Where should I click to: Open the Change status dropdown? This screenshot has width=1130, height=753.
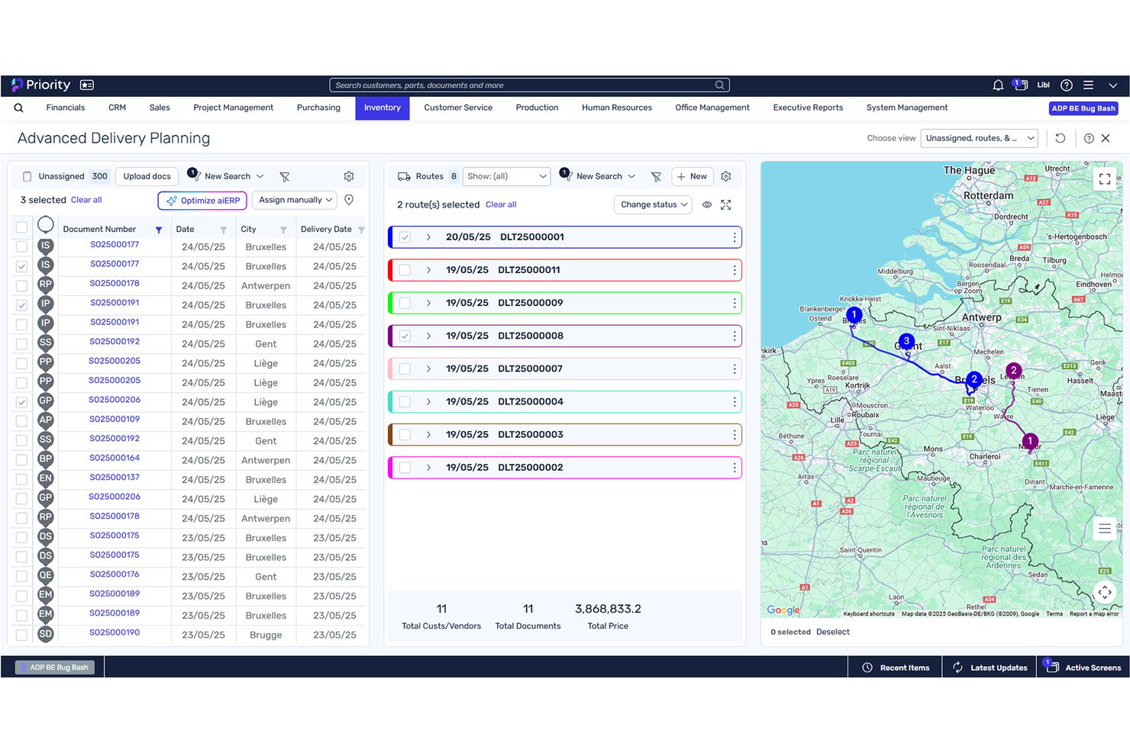point(653,204)
